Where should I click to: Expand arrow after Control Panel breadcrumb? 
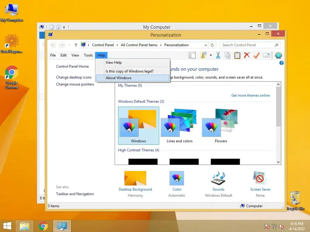(x=117, y=45)
